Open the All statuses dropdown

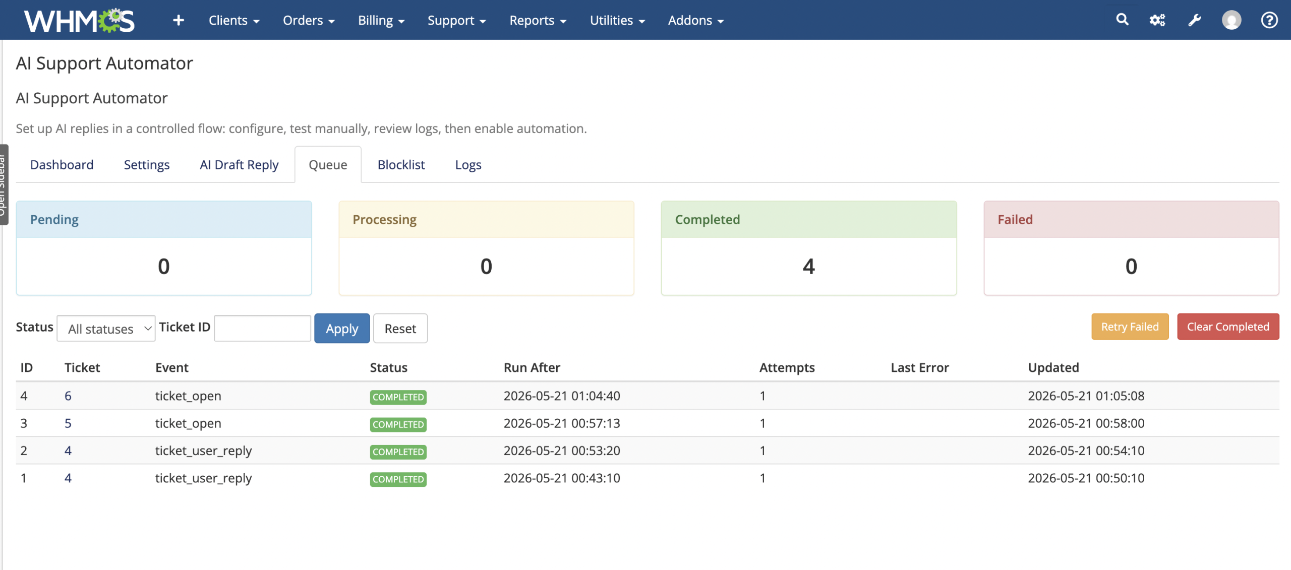click(x=106, y=329)
